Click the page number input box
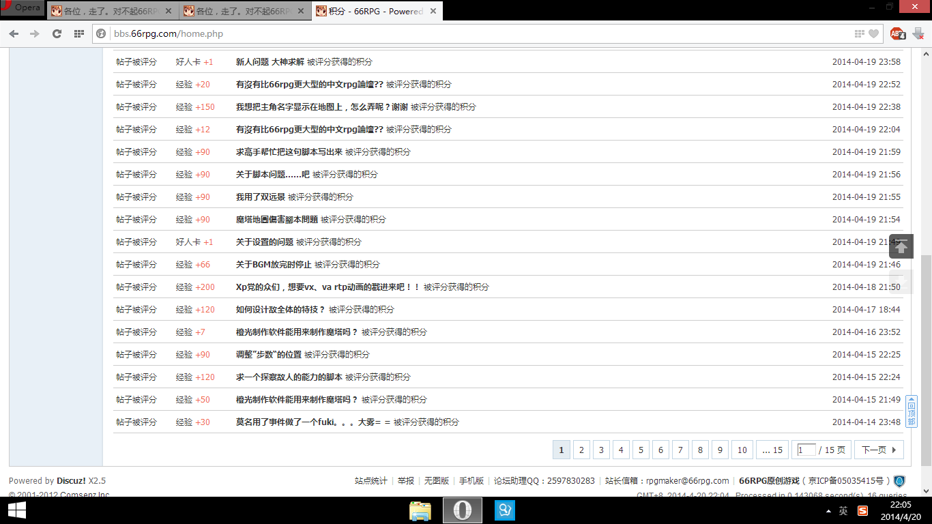The width and height of the screenshot is (932, 524). point(806,450)
